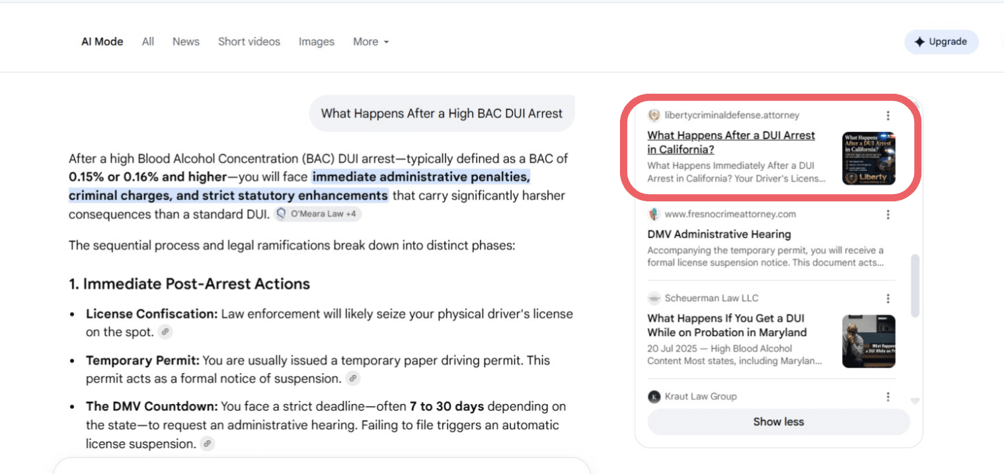1004x474 pixels.
Task: Click the sources panel vertical scrollbar
Action: (915, 285)
